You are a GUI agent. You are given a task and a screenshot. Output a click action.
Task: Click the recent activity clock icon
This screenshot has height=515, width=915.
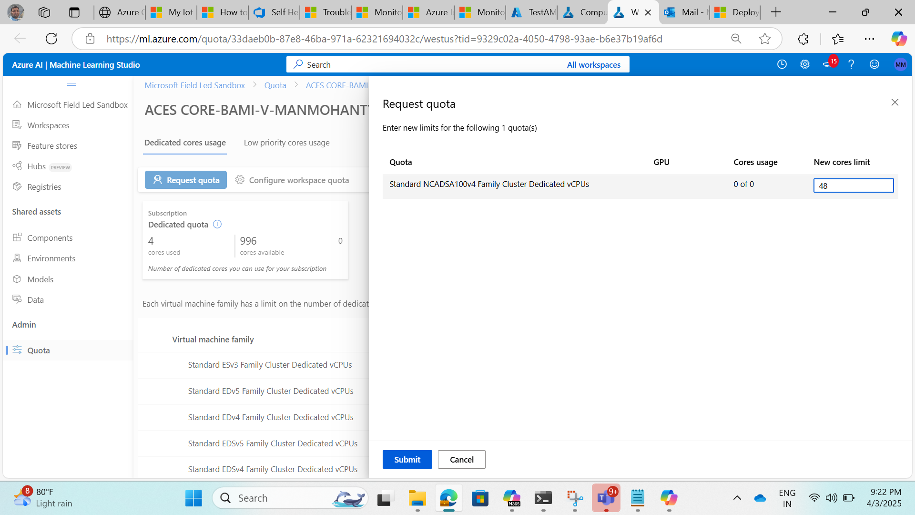tap(782, 64)
